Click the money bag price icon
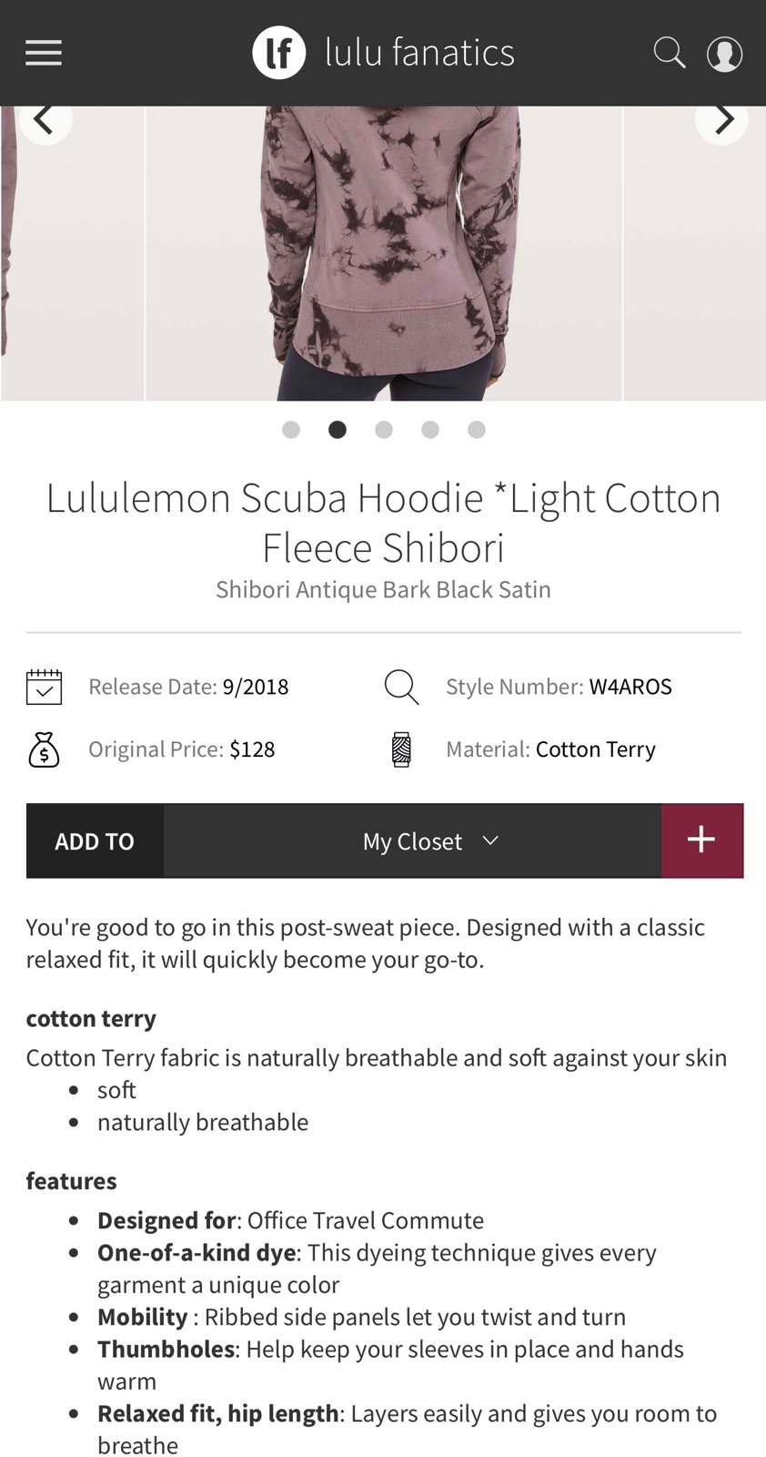 (x=44, y=749)
